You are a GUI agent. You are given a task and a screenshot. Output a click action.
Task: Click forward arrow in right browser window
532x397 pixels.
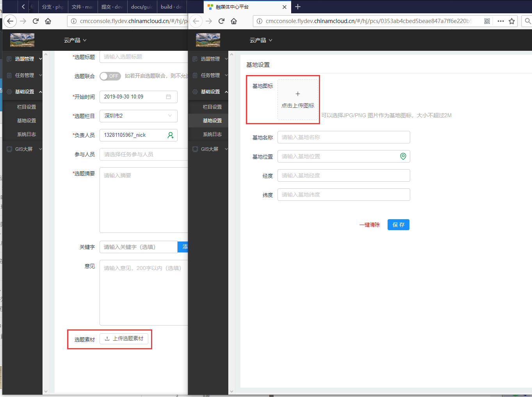coord(209,21)
